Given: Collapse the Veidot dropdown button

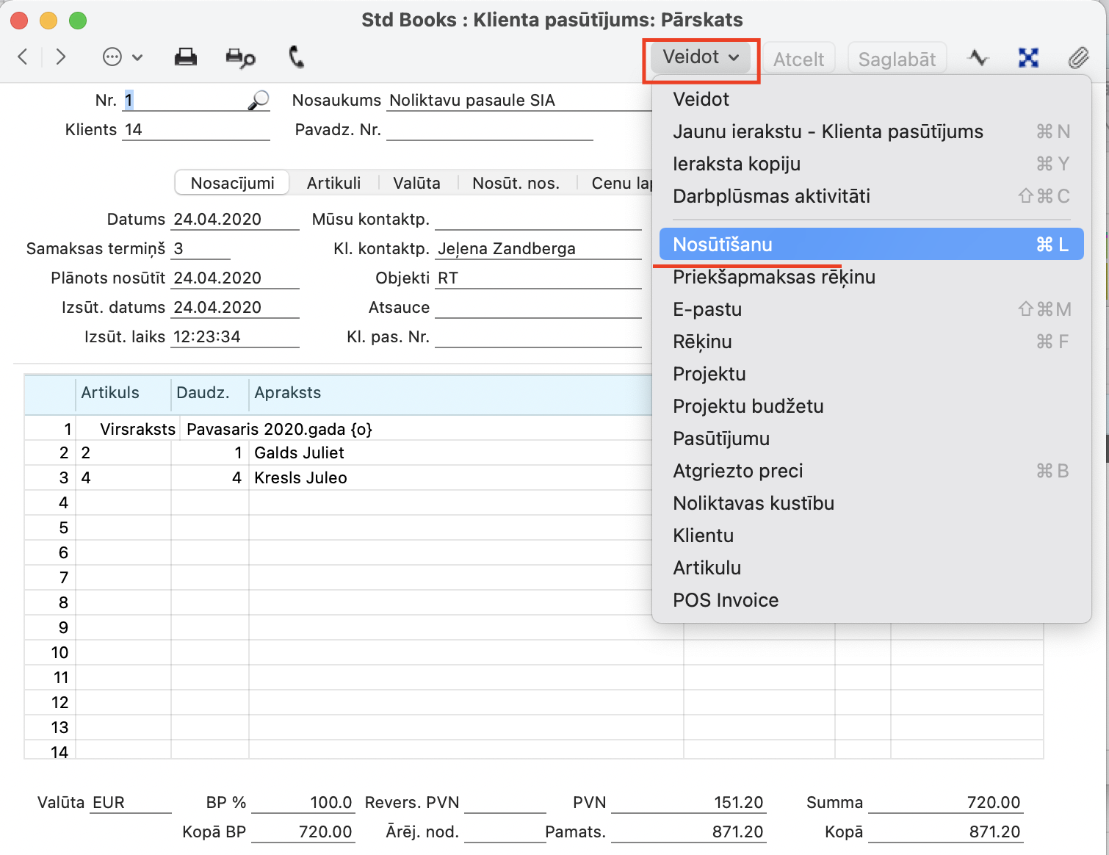Looking at the screenshot, I should [701, 57].
